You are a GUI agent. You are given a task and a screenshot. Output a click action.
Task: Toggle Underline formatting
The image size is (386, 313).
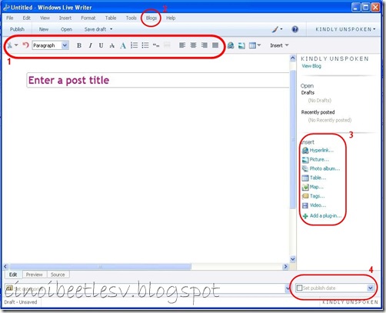pos(101,45)
